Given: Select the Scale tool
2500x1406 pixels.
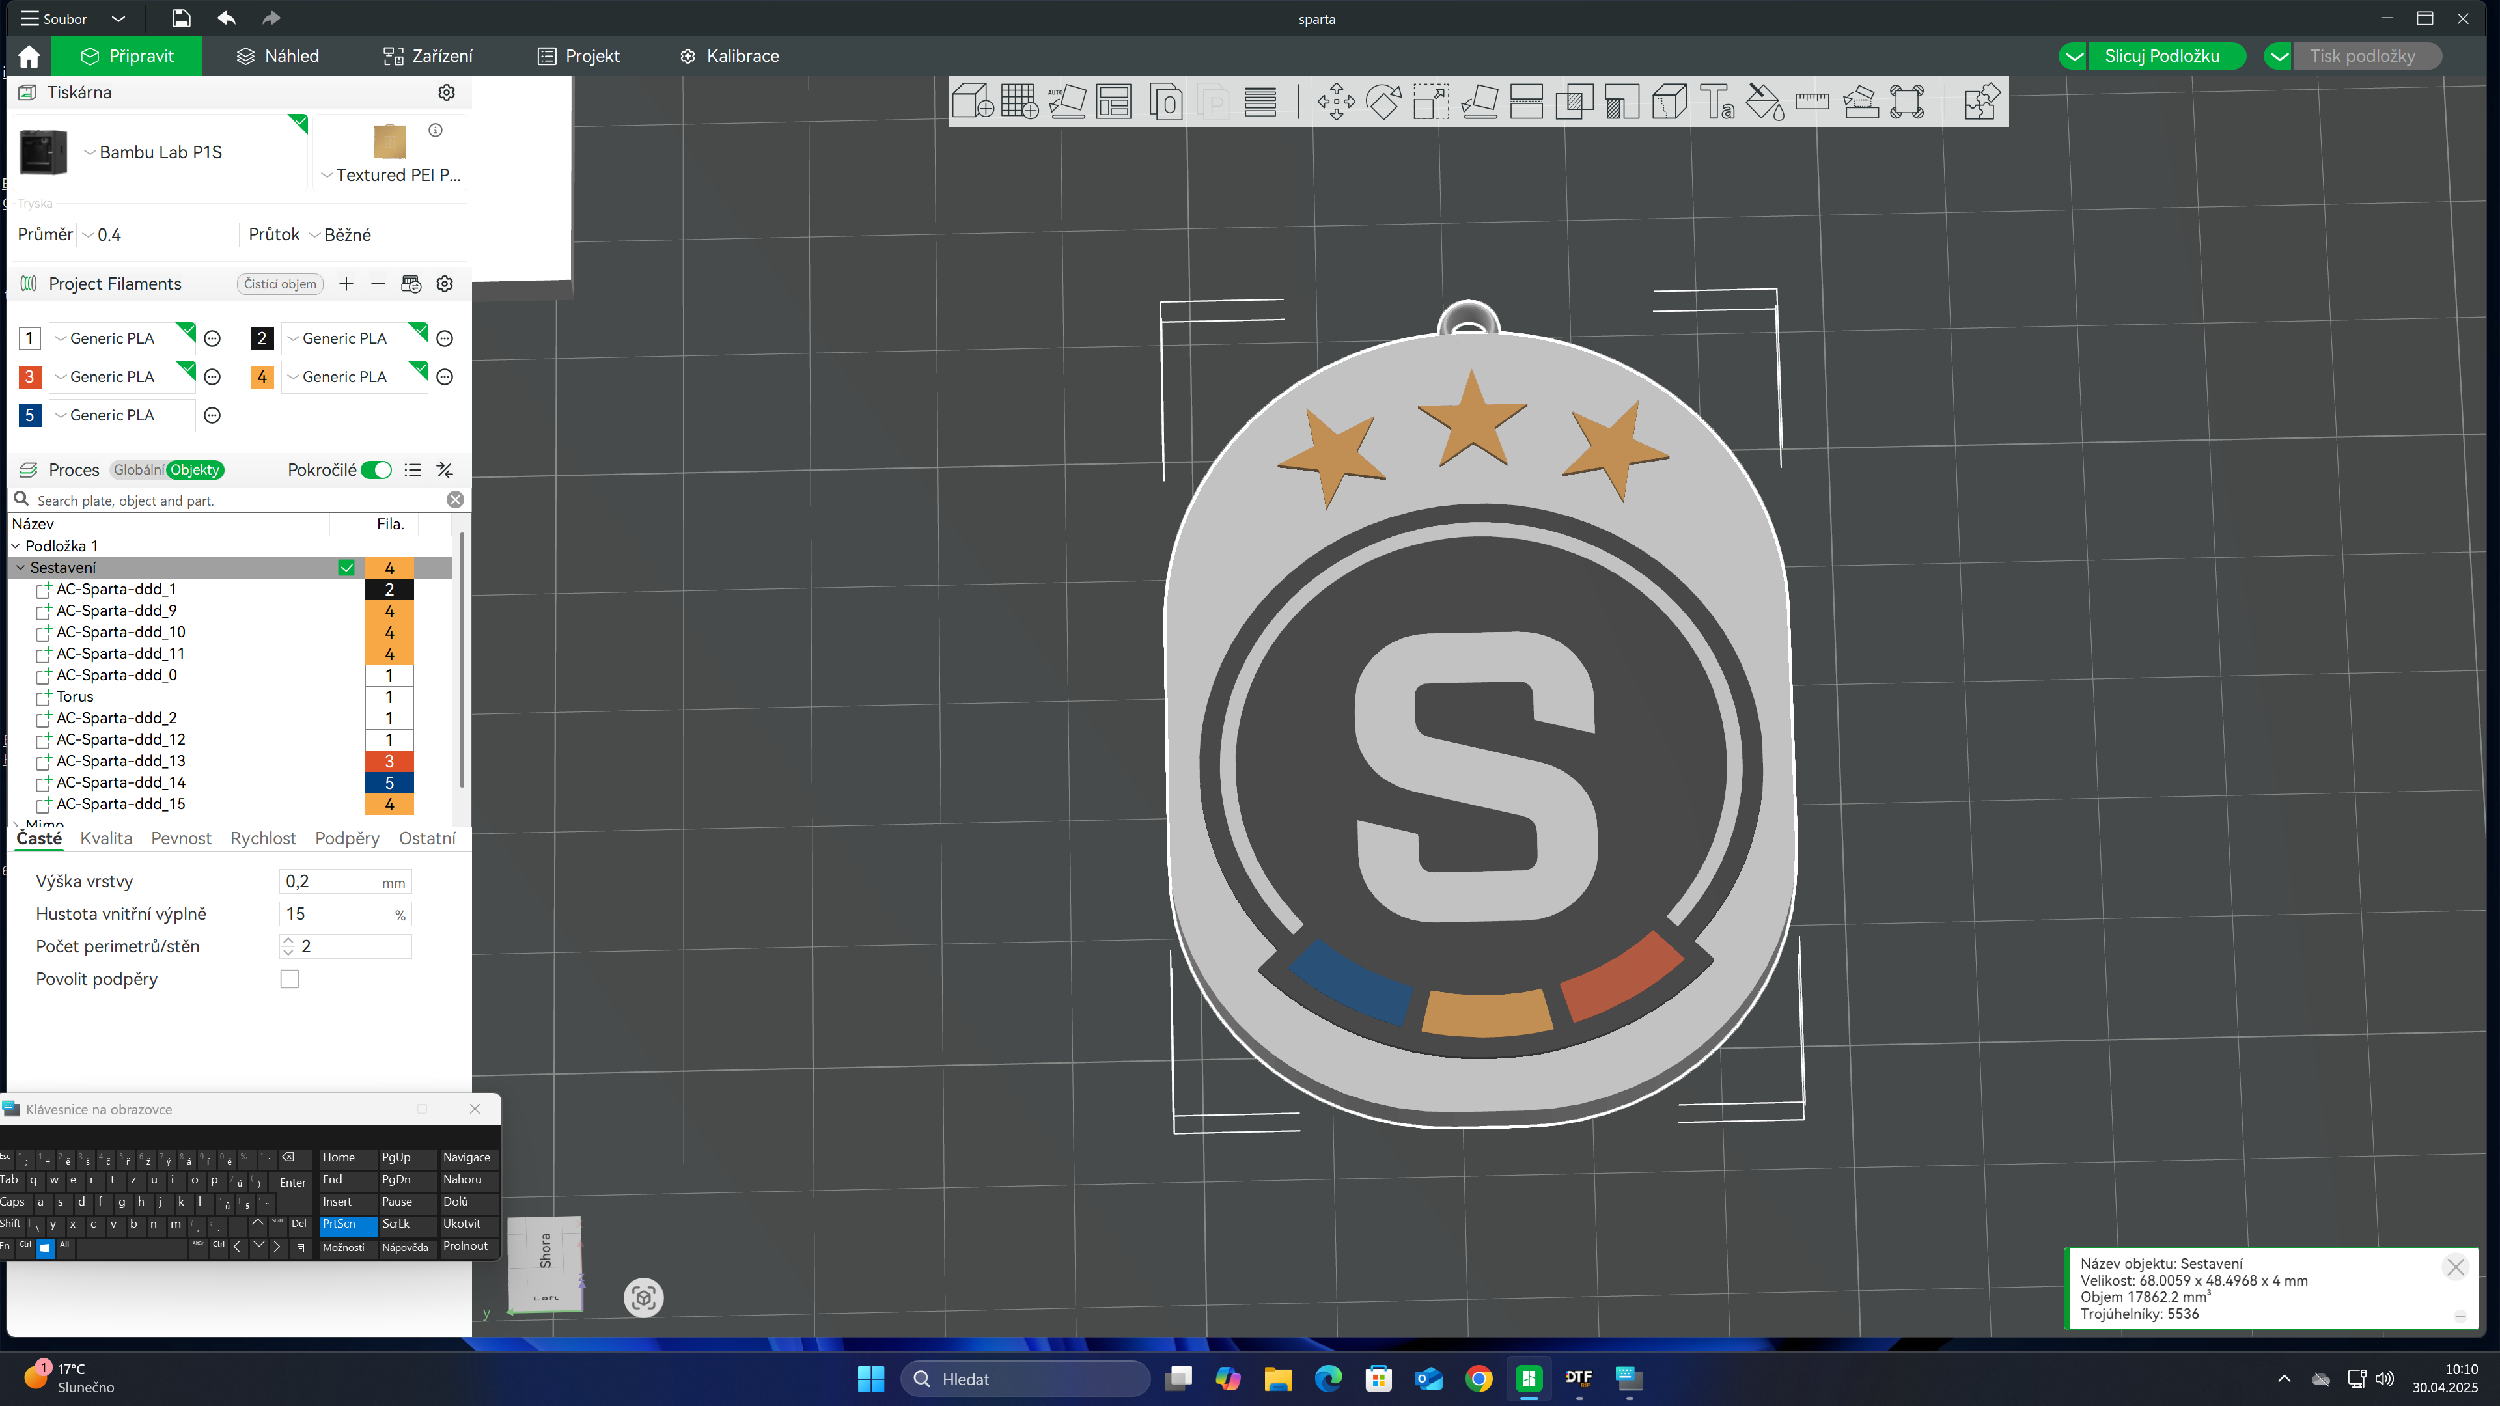Looking at the screenshot, I should click(1430, 101).
